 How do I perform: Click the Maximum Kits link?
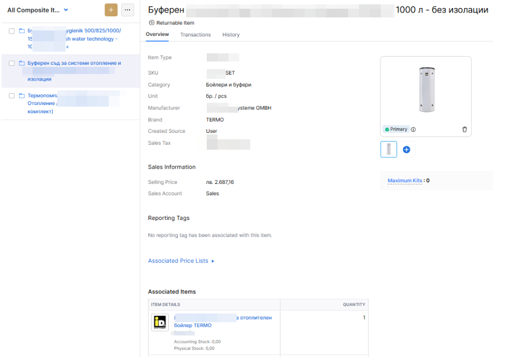[405, 180]
